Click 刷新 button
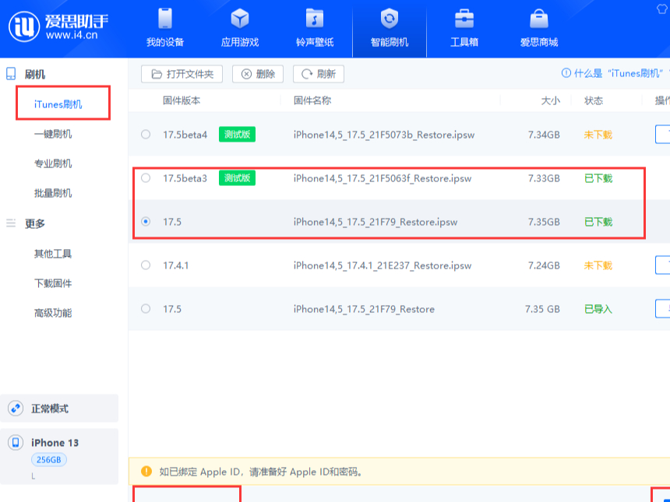Viewport: 670px width, 502px height. [x=319, y=74]
